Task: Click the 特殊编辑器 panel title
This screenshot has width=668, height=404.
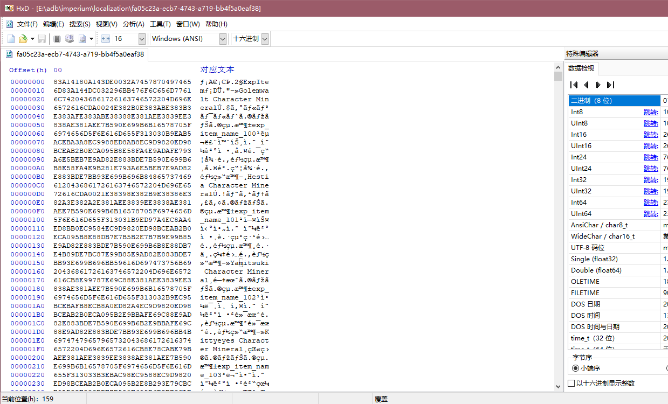Action: tap(582, 53)
